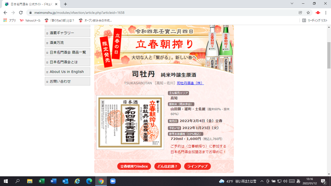Follow the 司牡丹酒造（株） brewery link
This screenshot has height=186, width=331.
pos(190,83)
